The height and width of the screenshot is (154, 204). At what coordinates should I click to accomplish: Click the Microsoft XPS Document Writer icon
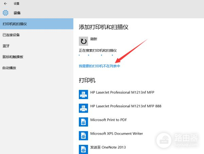pos(83,136)
